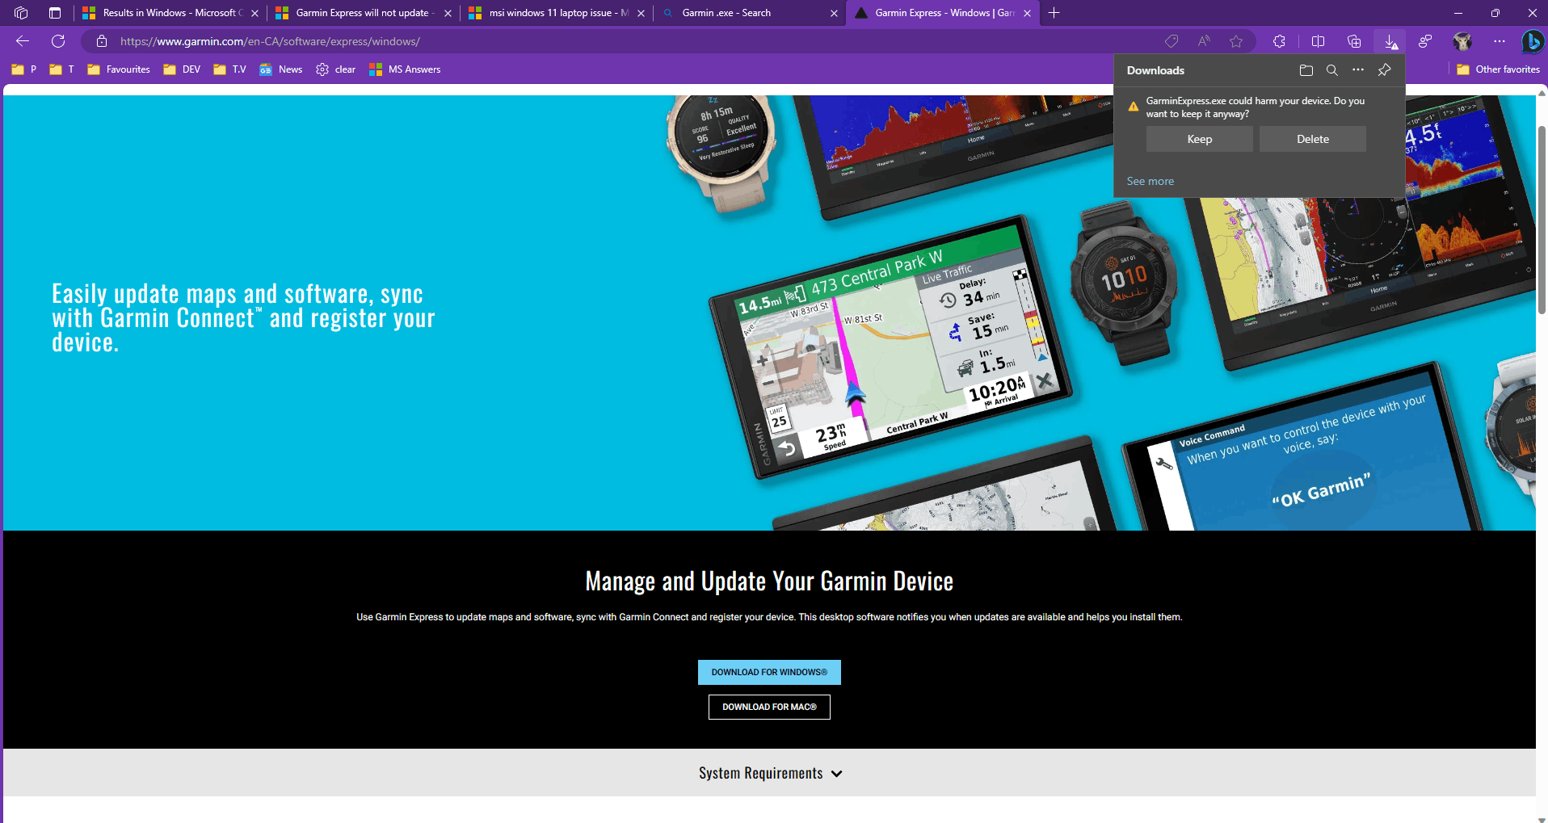
Task: Open the Other favorites folder
Action: [x=1498, y=69]
